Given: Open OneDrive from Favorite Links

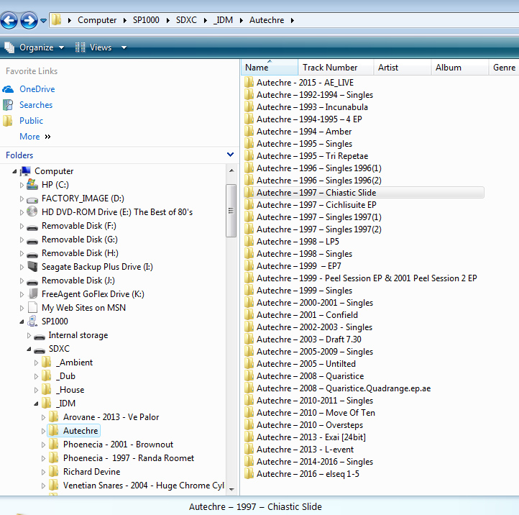Looking at the screenshot, I should pyautogui.click(x=37, y=89).
